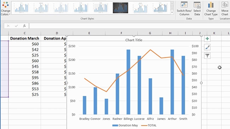Apply the fifth chart style thumbnail

[100, 8]
